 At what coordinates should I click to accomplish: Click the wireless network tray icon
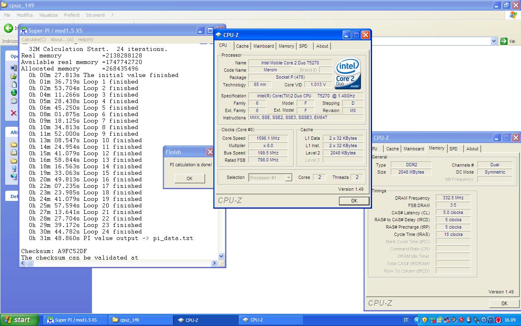click(x=432, y=320)
